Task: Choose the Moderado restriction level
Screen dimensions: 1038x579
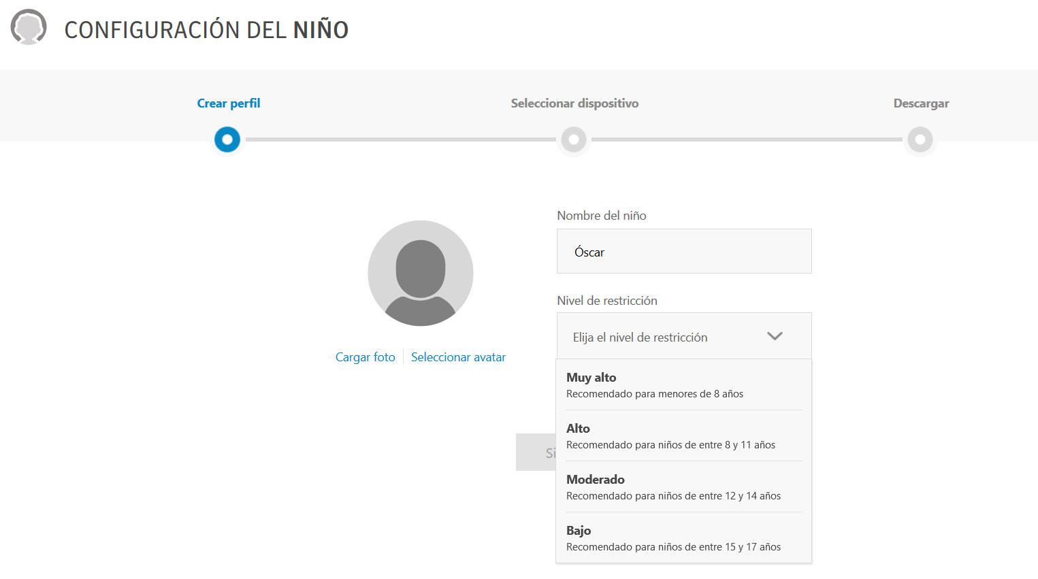Action: (684, 486)
